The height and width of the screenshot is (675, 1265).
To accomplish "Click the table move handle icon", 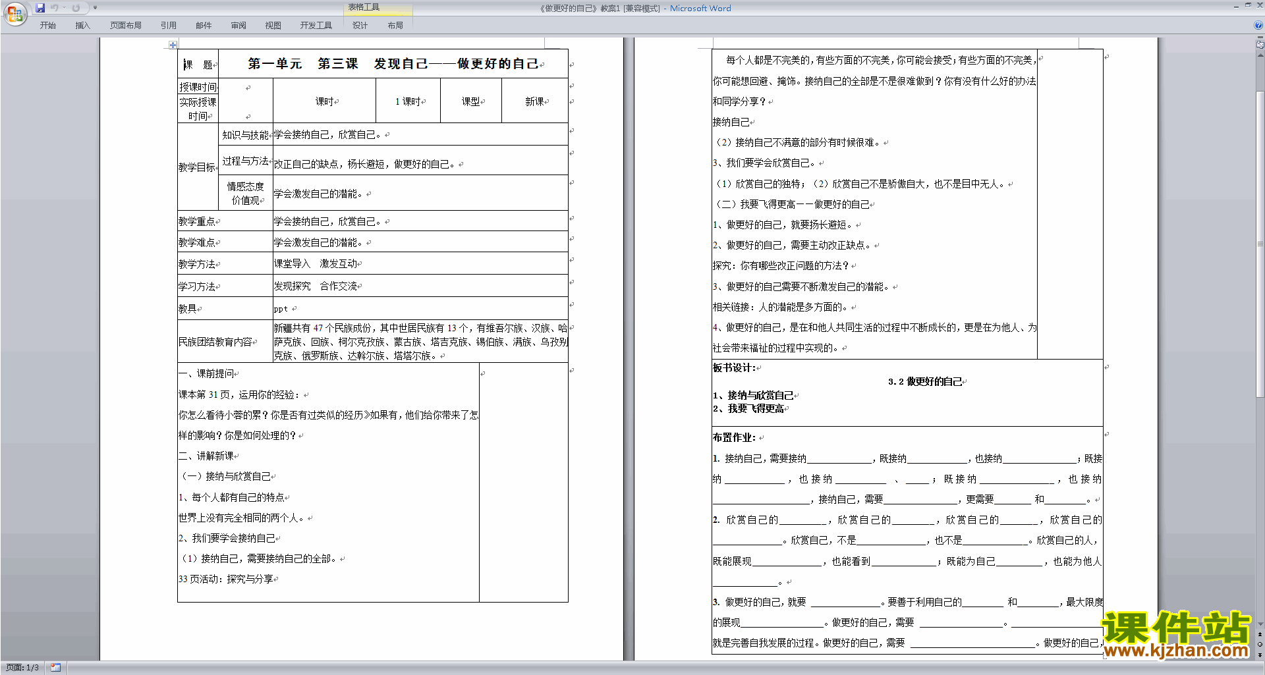I will pyautogui.click(x=173, y=45).
